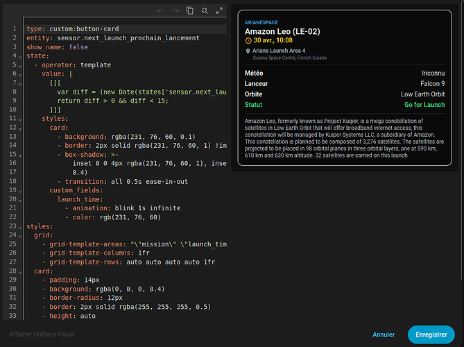This screenshot has width=464, height=347.
Task: Collapse the 'state:' block on line 4
Action: click(x=20, y=56)
